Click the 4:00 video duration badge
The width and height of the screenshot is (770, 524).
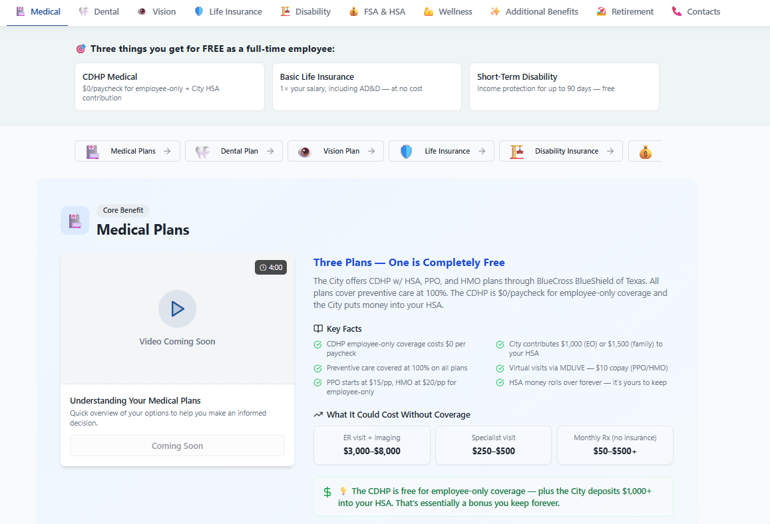click(271, 267)
